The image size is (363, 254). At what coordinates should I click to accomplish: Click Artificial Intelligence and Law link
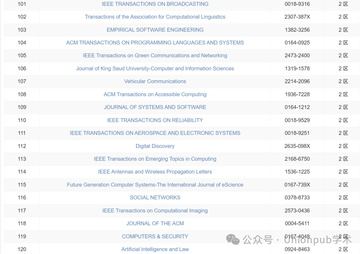[155, 249]
